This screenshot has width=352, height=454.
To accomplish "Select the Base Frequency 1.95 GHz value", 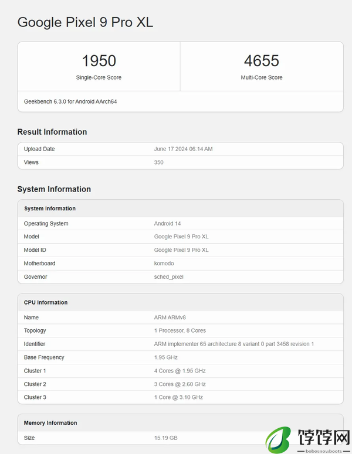I will 166,357.
